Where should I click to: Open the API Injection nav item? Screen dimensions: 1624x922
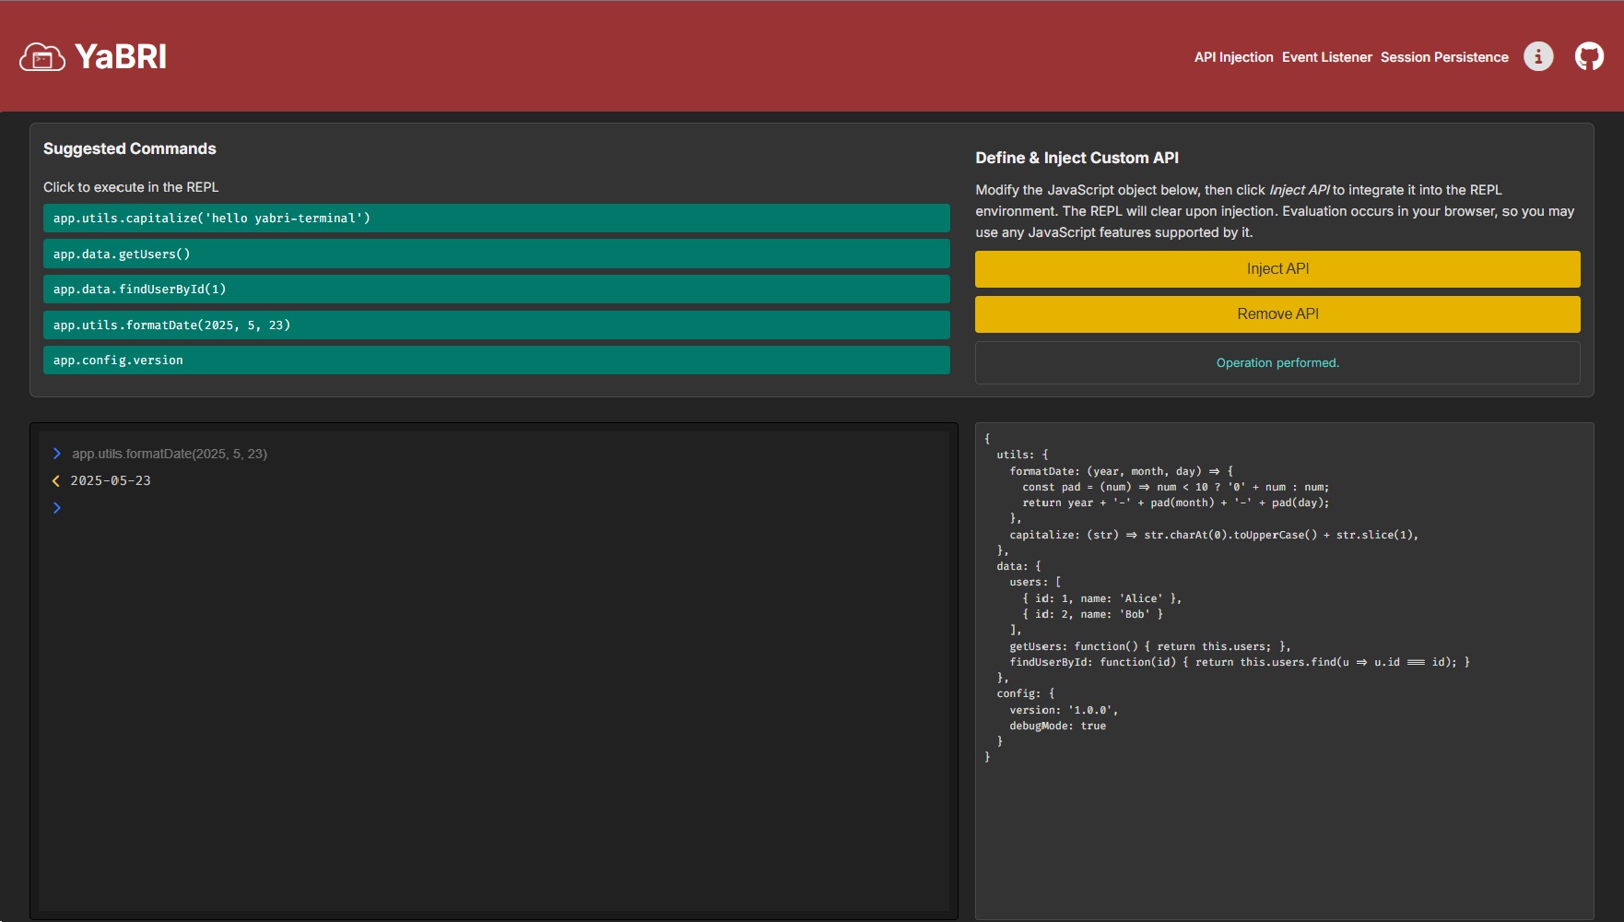1233,57
